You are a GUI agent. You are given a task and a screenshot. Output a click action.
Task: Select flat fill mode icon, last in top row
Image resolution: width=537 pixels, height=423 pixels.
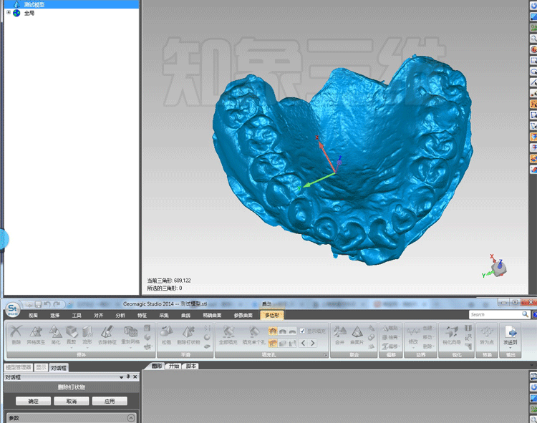tap(292, 331)
